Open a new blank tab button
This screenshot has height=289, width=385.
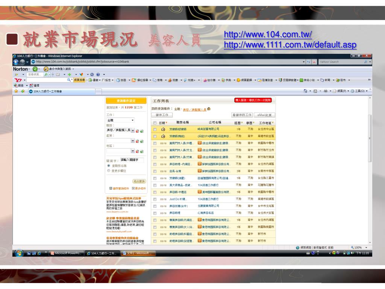(99, 92)
